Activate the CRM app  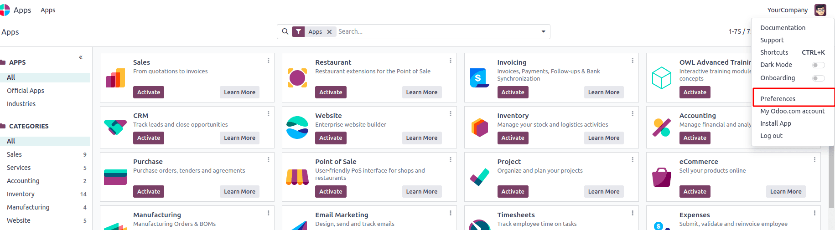[x=149, y=138]
